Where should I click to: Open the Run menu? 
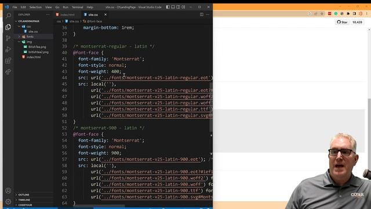(66, 7)
